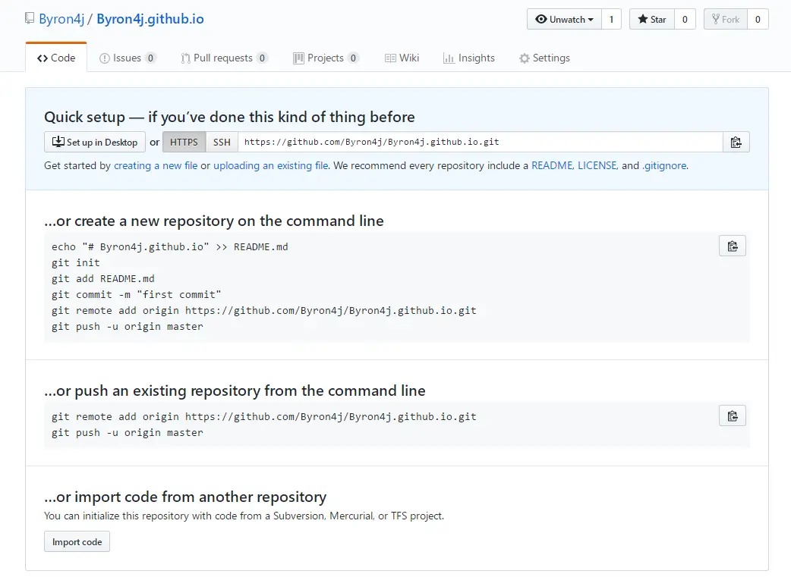Open the Settings tab

[544, 58]
